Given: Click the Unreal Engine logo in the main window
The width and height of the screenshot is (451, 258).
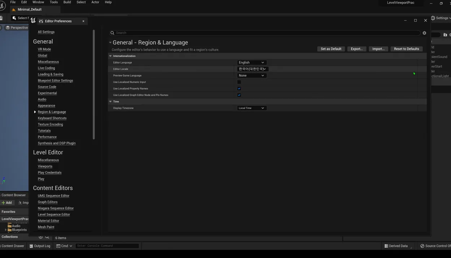Looking at the screenshot, I should tap(3, 6).
